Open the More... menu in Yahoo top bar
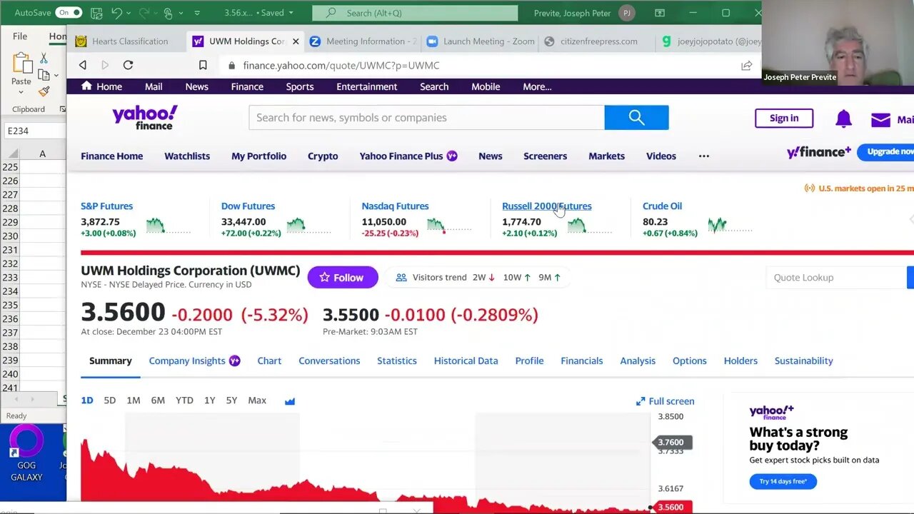Screen dimensions: 914x514 click(537, 86)
